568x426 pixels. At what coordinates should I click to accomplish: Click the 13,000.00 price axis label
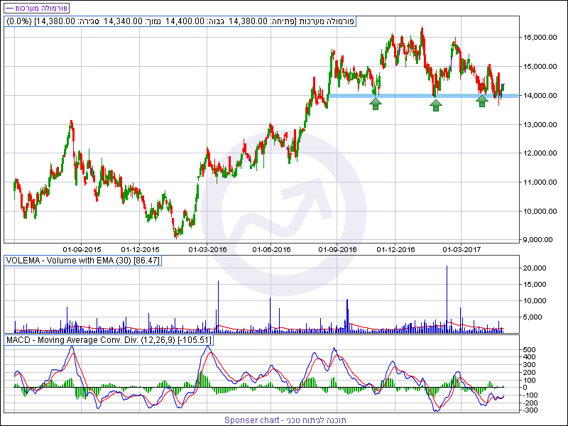point(540,124)
